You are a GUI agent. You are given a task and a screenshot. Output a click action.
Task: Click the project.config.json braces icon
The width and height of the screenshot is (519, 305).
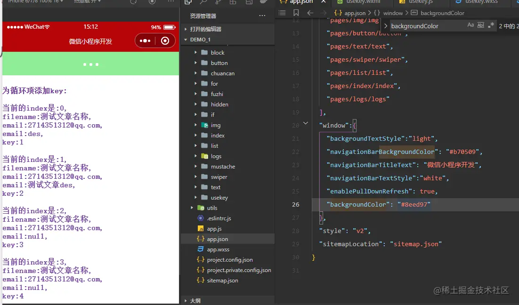coord(201,260)
